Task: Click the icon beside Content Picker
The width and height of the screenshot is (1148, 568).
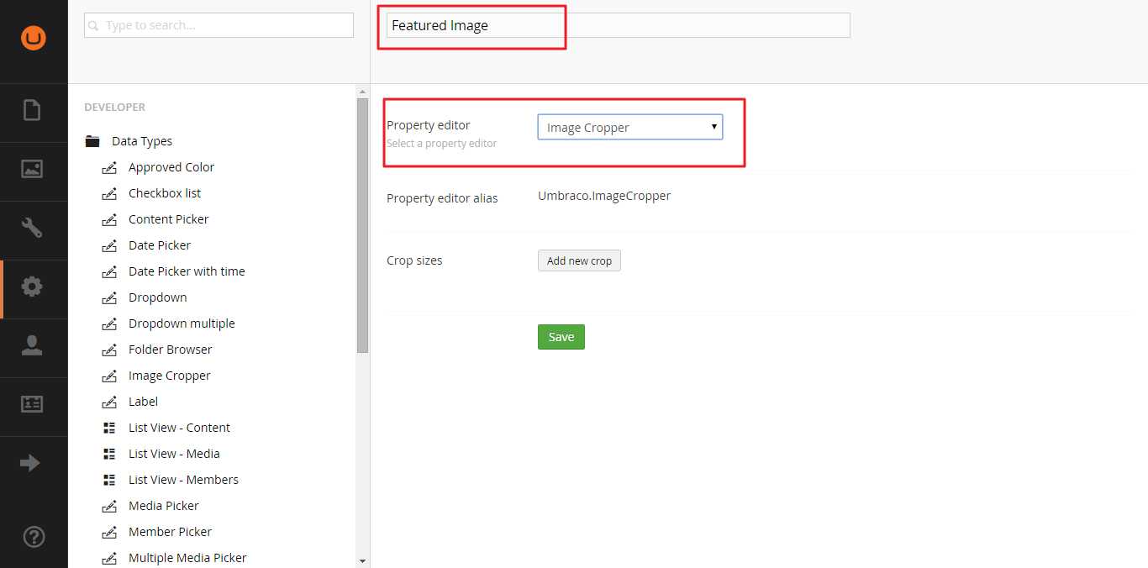Action: point(109,220)
